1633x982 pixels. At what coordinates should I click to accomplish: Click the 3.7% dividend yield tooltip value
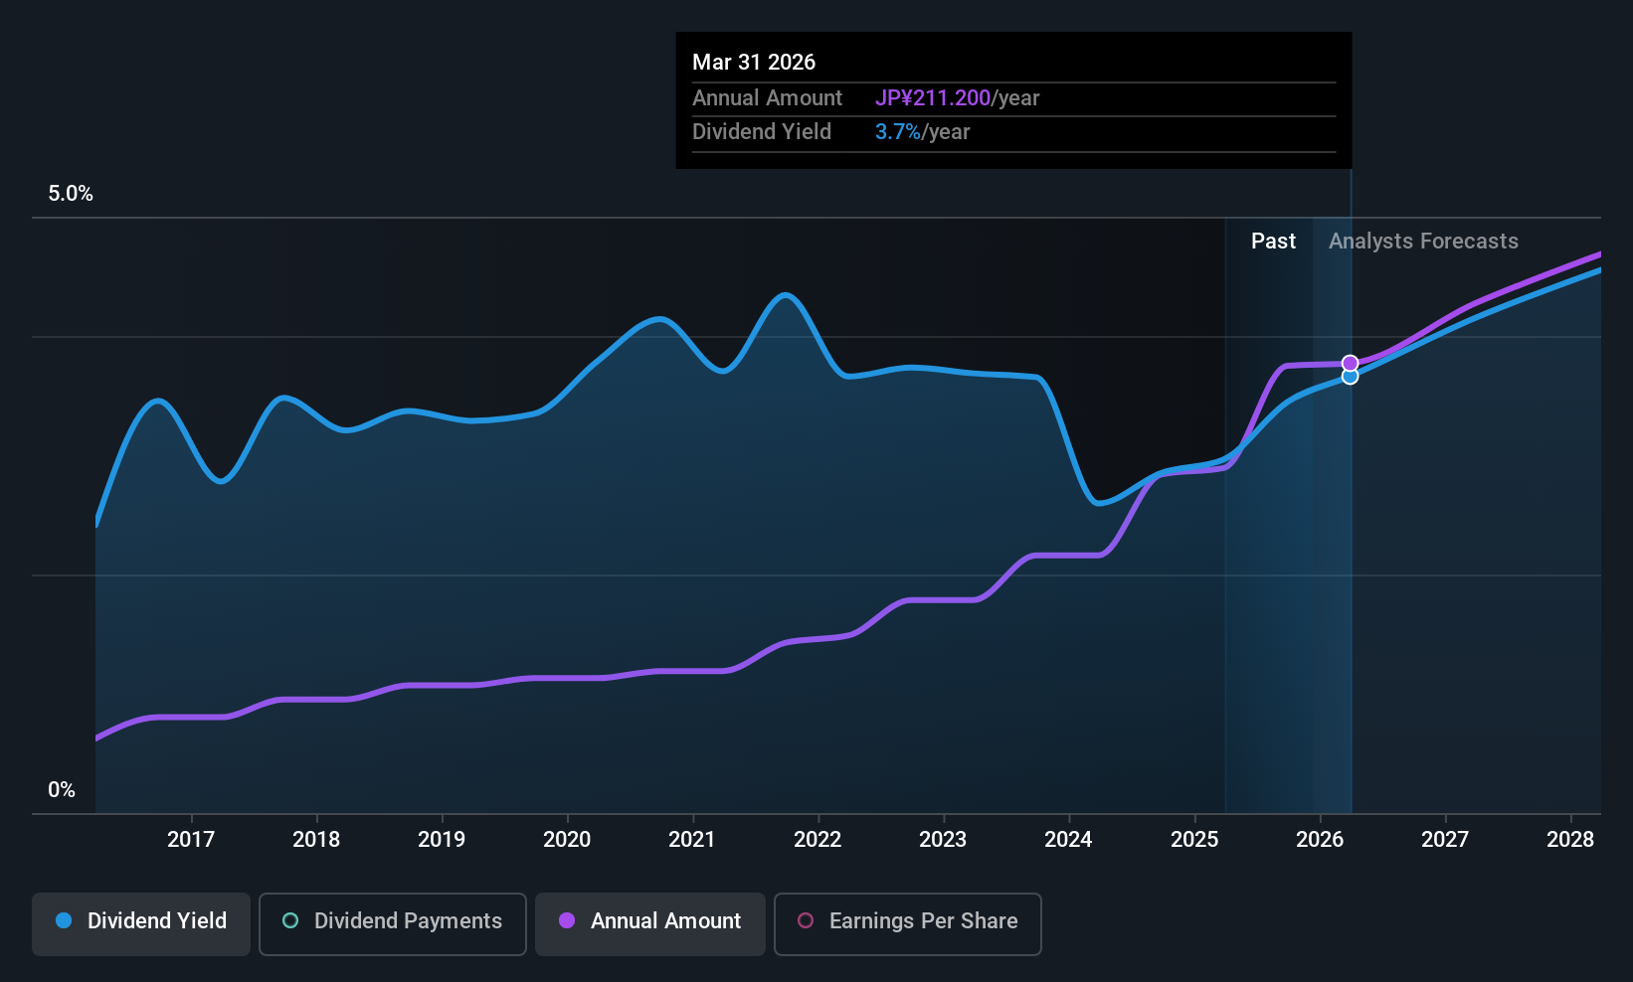(897, 132)
